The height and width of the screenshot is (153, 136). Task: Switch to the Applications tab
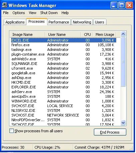point(15,22)
